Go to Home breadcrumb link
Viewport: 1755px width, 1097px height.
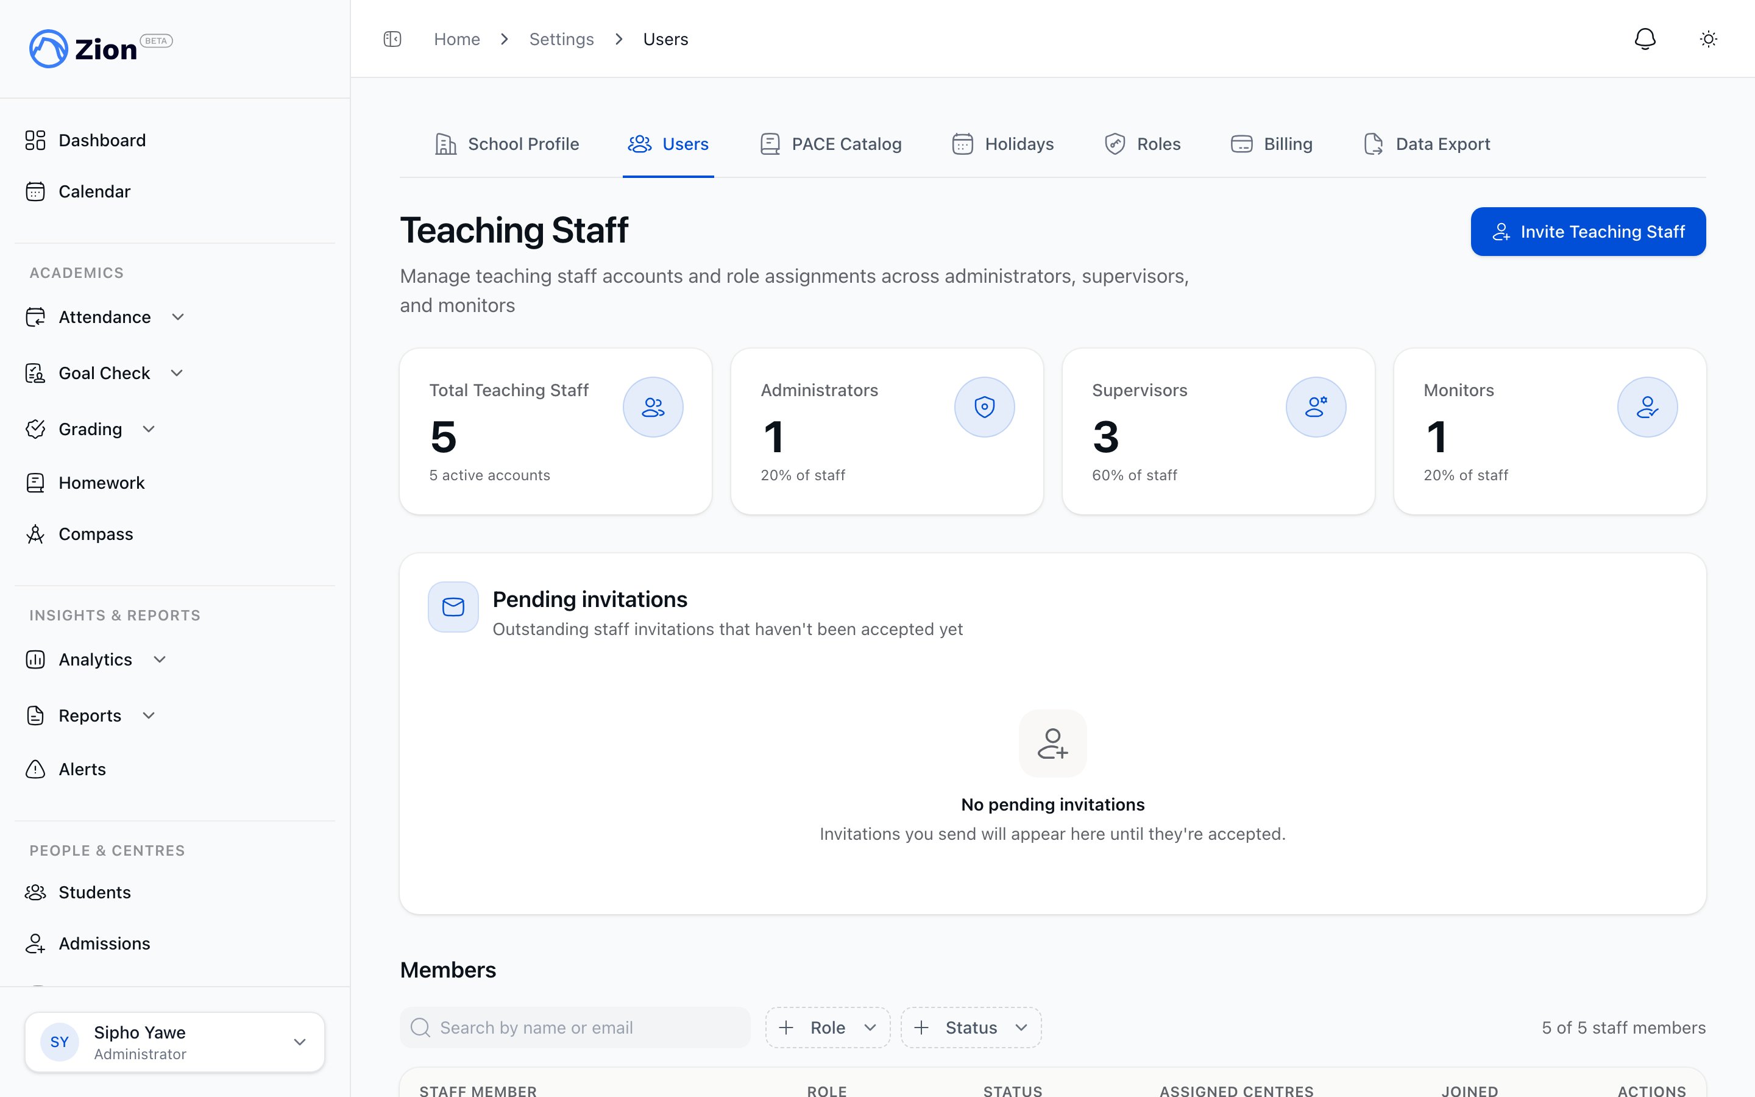click(457, 39)
